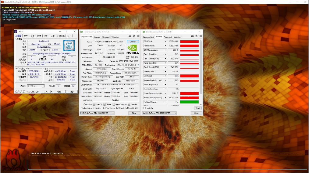Click the GPU Clock sensor value field
Screen dimensions: 309x173
(173, 41)
